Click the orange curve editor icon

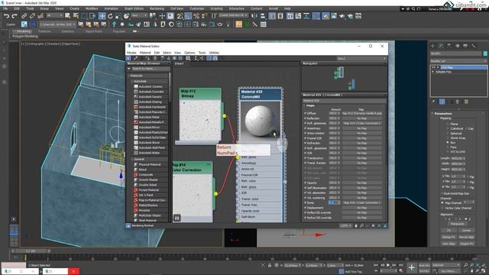pos(238,24)
